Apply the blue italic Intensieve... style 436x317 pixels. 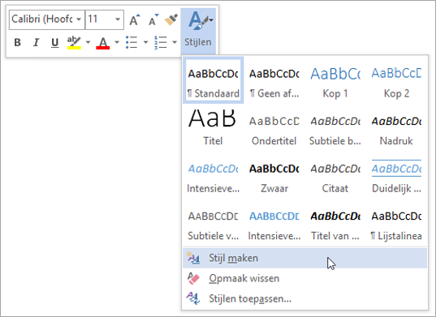pos(213,175)
